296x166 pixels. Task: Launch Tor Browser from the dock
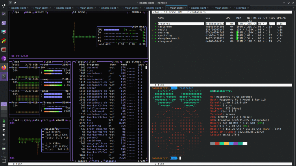[4, 59]
